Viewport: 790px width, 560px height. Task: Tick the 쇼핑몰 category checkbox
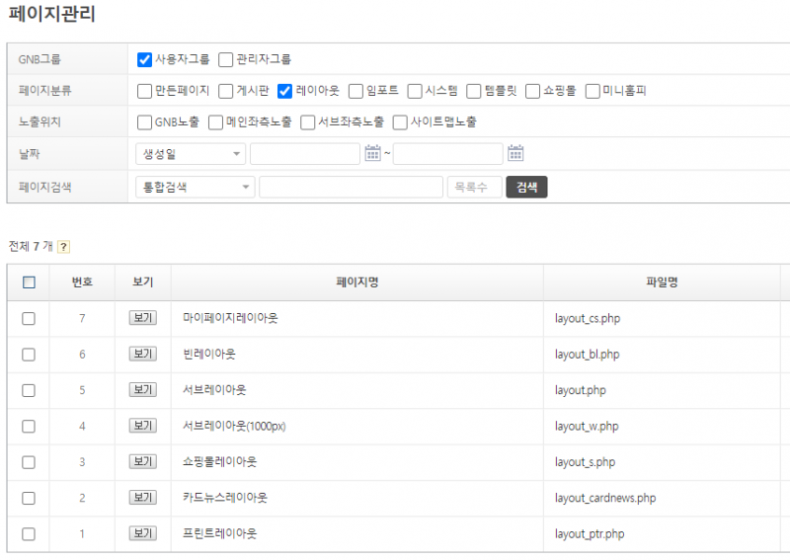tap(532, 91)
